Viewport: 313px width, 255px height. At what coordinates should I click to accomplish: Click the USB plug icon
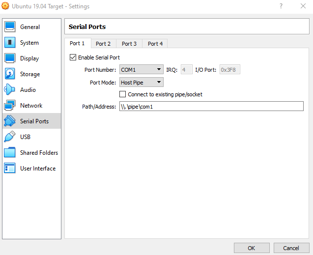pyautogui.click(x=10, y=137)
